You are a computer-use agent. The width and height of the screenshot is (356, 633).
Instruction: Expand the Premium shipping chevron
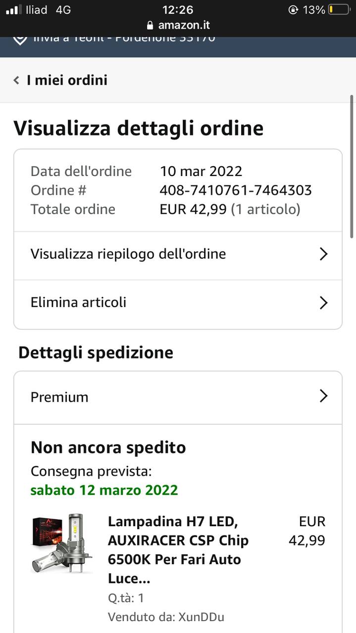tap(323, 396)
